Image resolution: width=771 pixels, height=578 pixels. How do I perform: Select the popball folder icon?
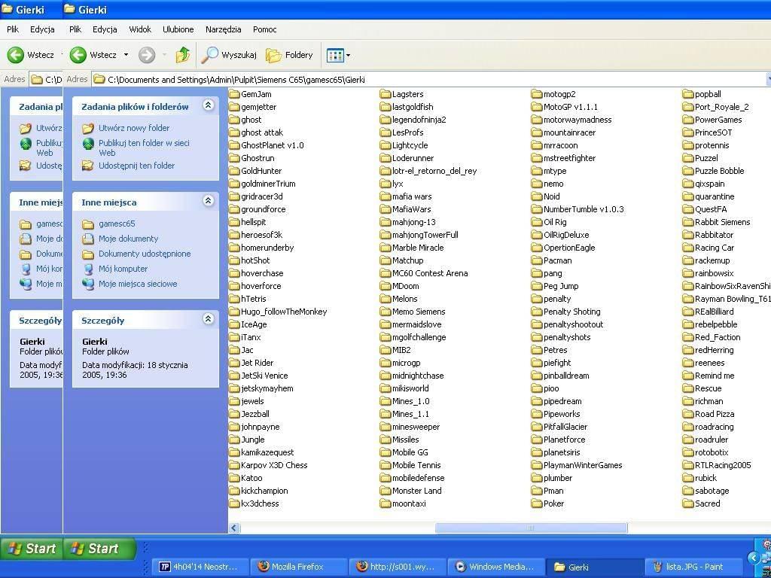click(688, 94)
